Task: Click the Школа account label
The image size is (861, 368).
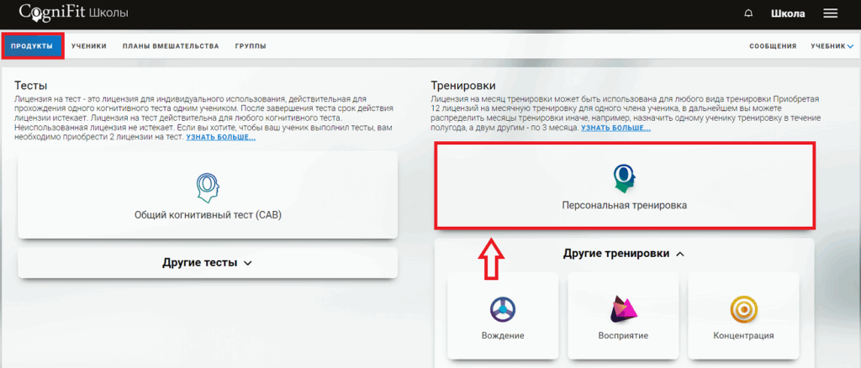Action: click(x=788, y=13)
